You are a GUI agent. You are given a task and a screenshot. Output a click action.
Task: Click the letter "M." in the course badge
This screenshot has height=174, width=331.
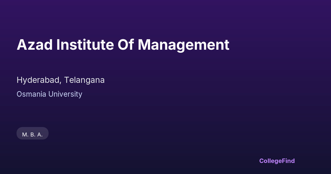point(25,135)
